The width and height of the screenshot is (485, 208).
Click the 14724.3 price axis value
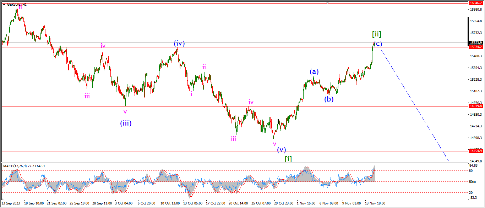click(475, 126)
